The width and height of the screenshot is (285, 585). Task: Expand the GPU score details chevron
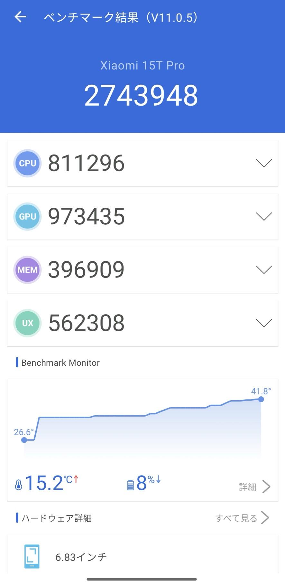click(x=264, y=216)
